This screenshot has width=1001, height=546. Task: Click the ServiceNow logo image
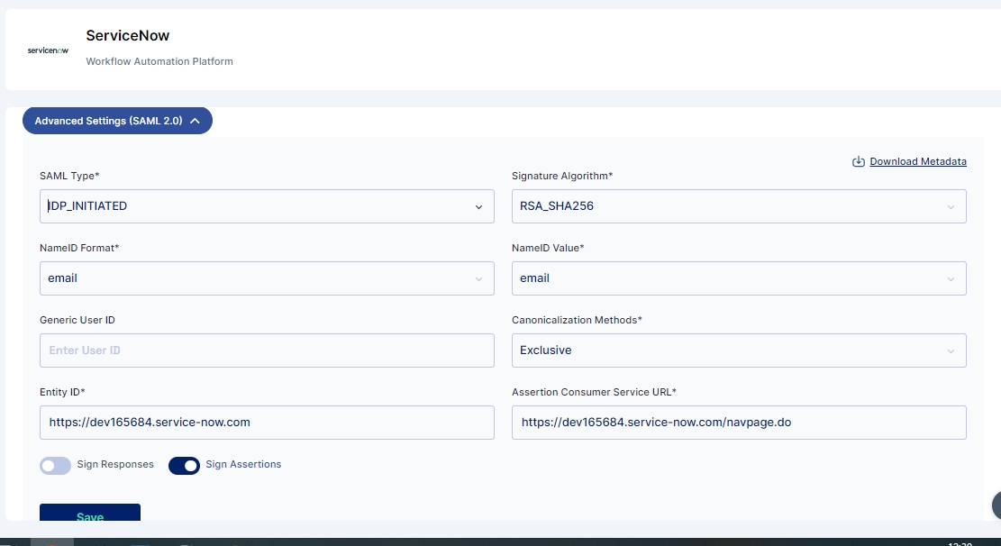(x=48, y=50)
